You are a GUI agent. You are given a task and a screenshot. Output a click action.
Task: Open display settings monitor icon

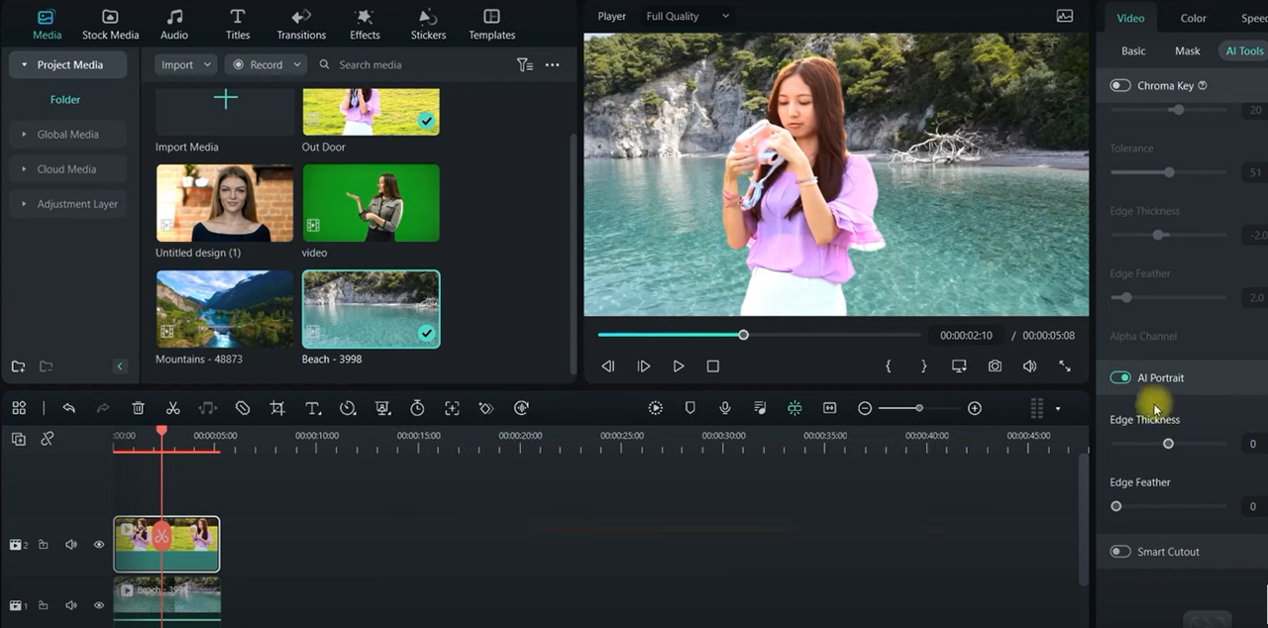pyautogui.click(x=959, y=366)
